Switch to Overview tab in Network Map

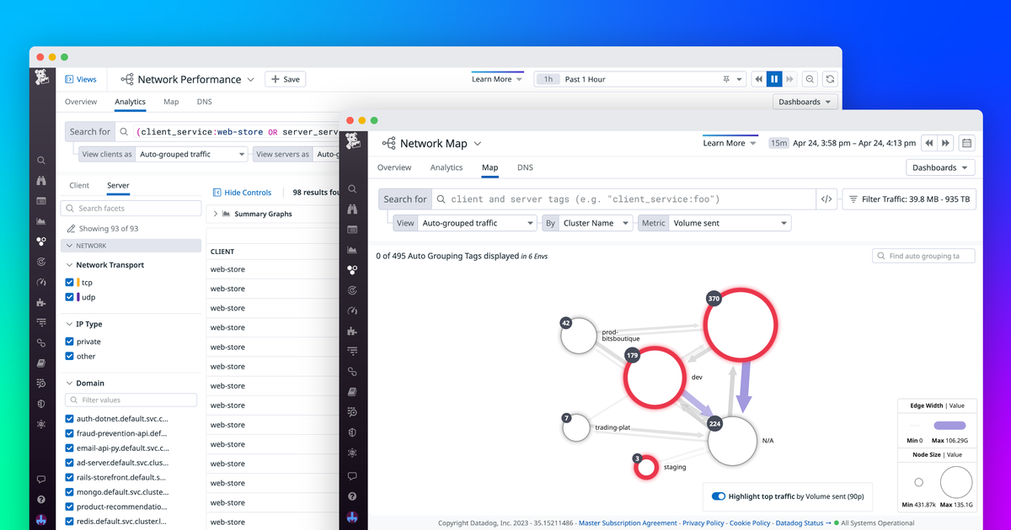point(394,167)
